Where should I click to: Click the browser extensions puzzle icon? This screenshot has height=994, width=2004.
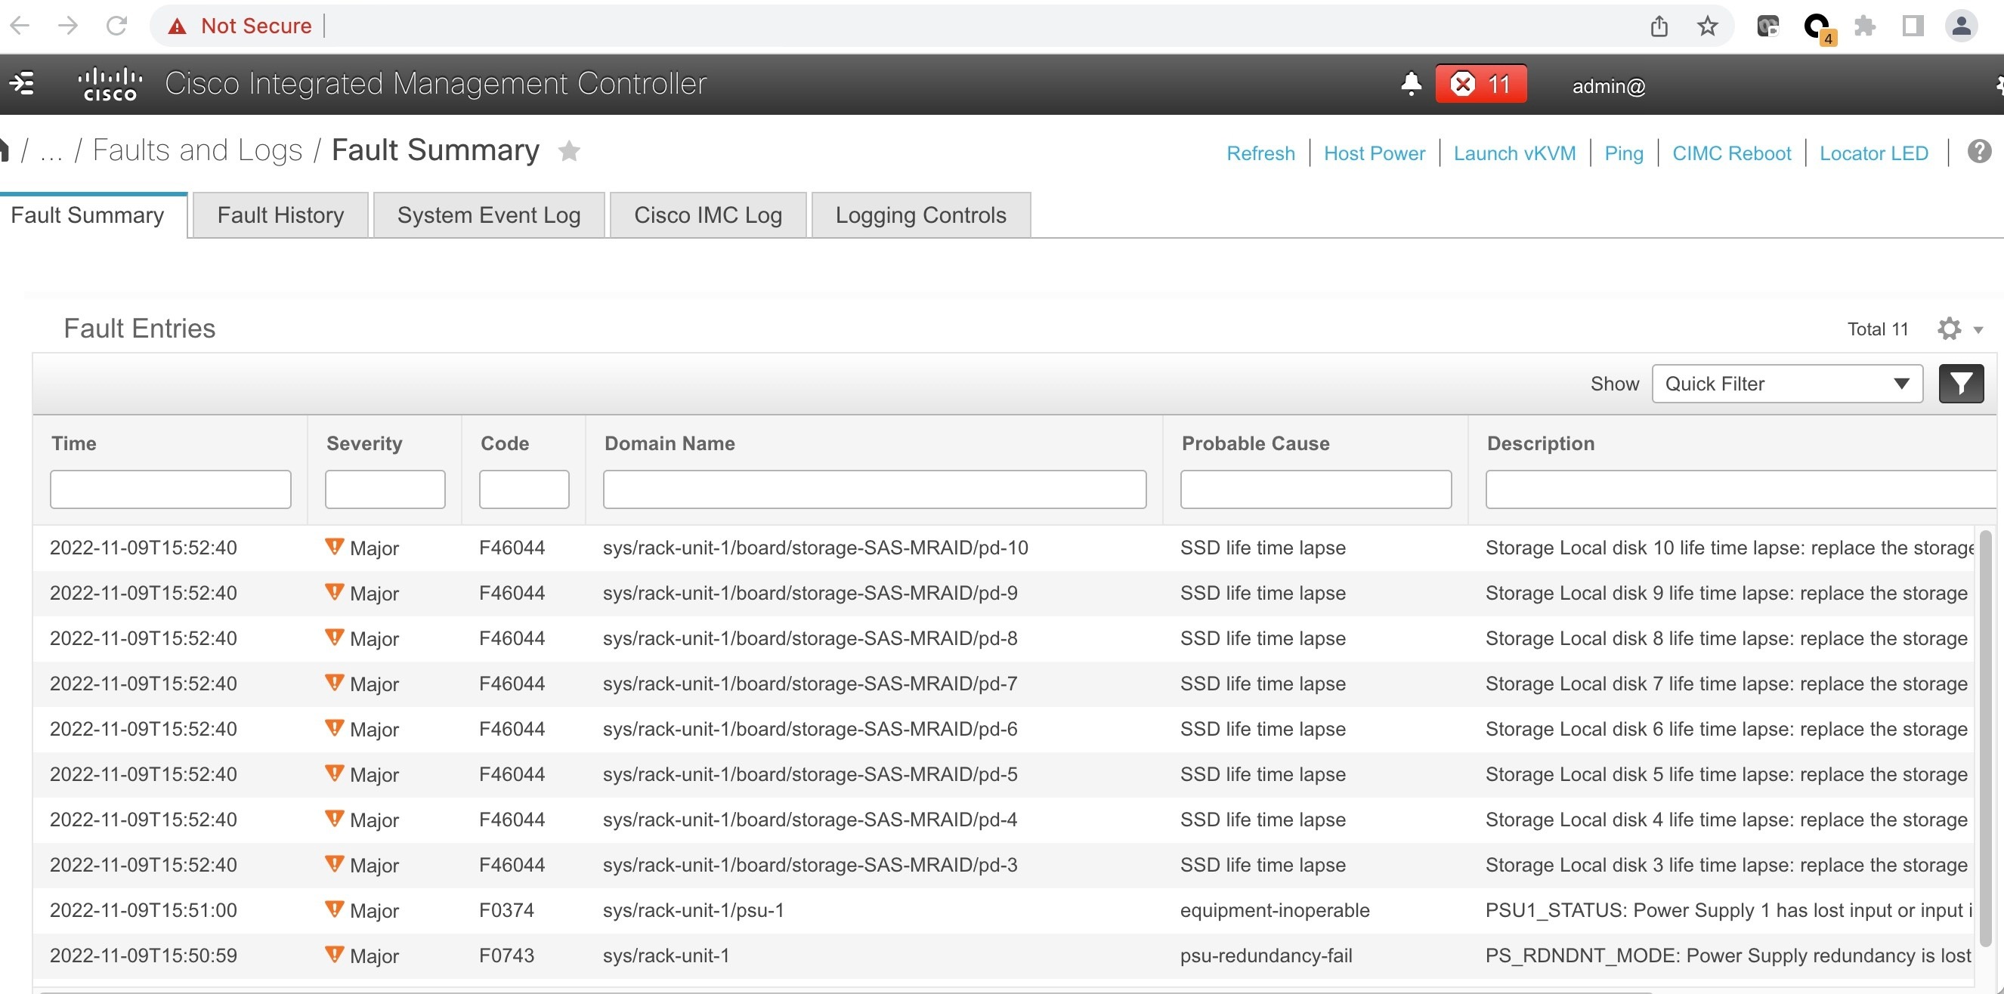tap(1865, 26)
